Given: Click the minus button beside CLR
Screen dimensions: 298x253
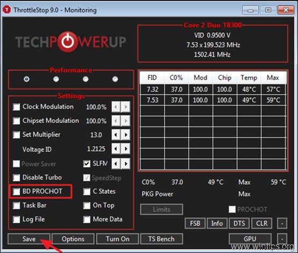Looking at the screenshot, I should (x=282, y=224).
